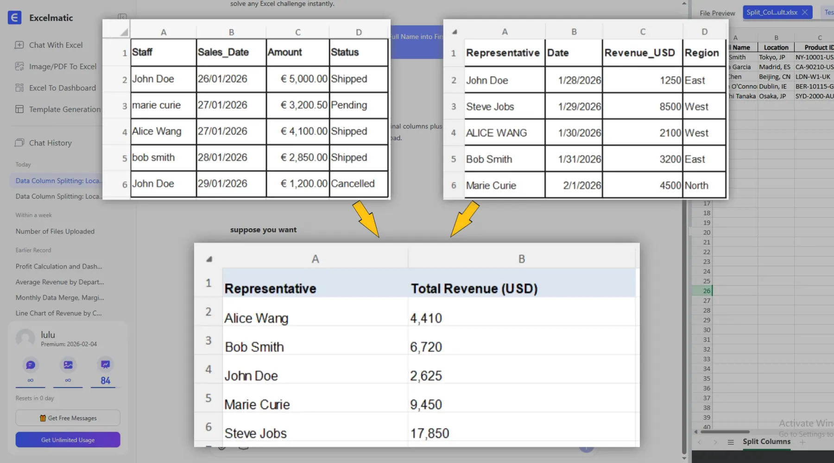Click the image conversion quota icon
The width and height of the screenshot is (834, 463).
[x=68, y=365]
